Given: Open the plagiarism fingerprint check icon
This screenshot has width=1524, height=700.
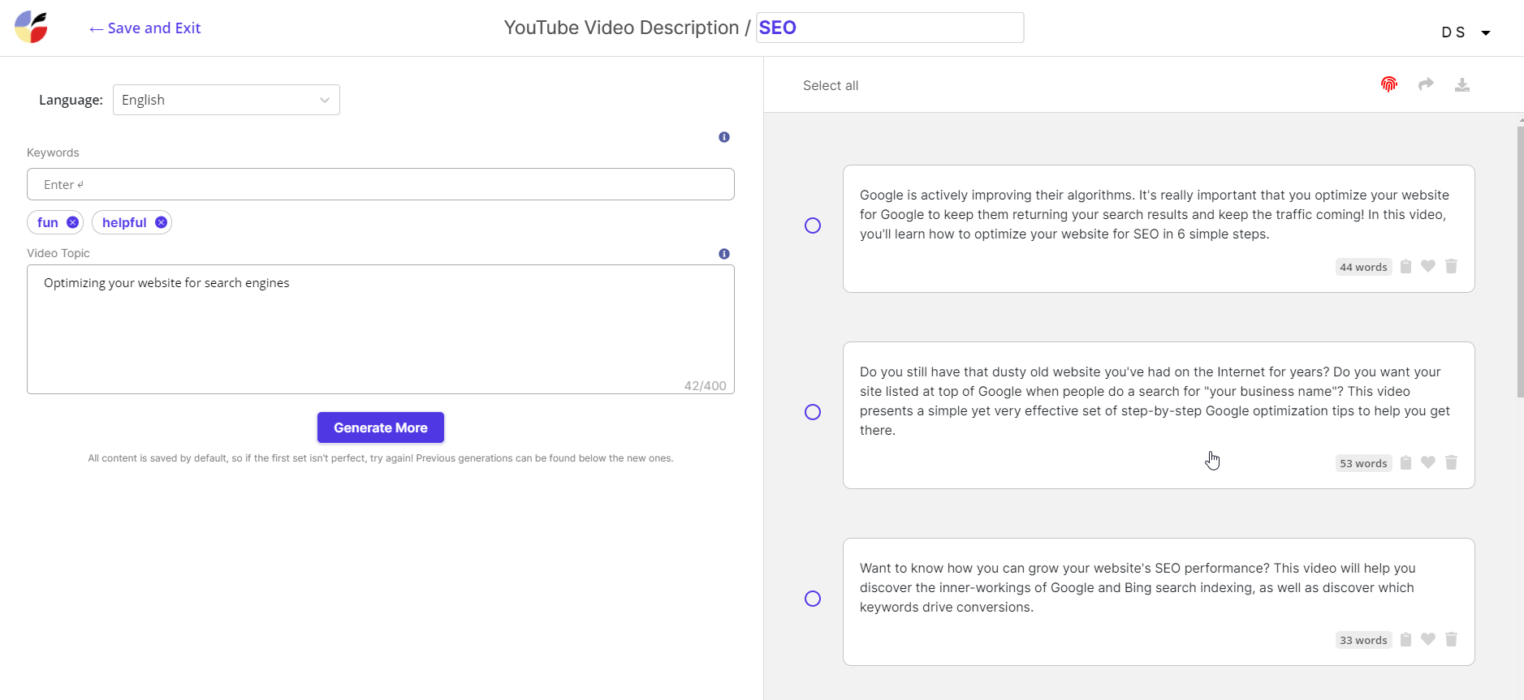Looking at the screenshot, I should point(1389,84).
